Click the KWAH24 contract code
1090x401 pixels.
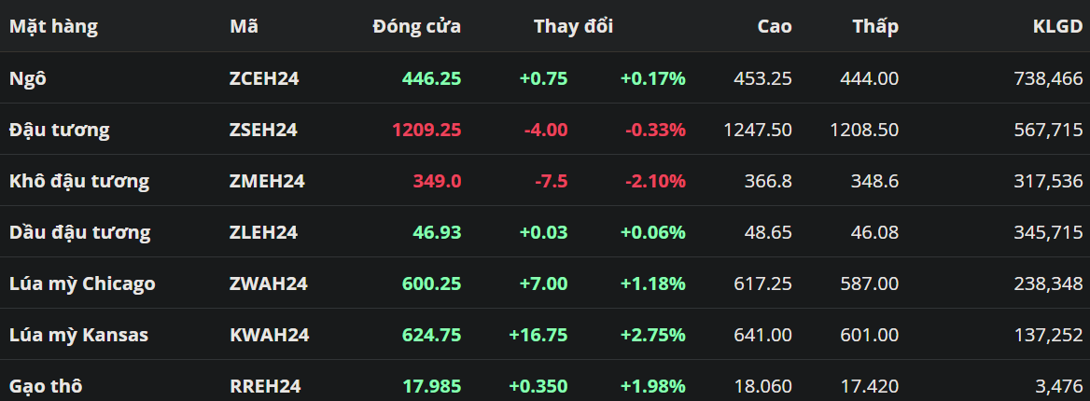(269, 335)
